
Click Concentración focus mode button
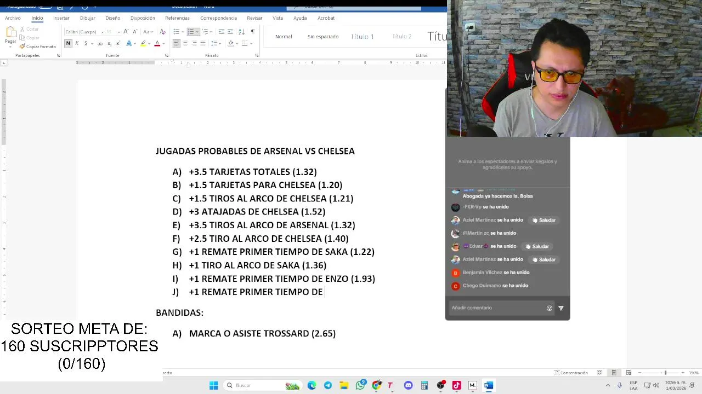(x=571, y=373)
